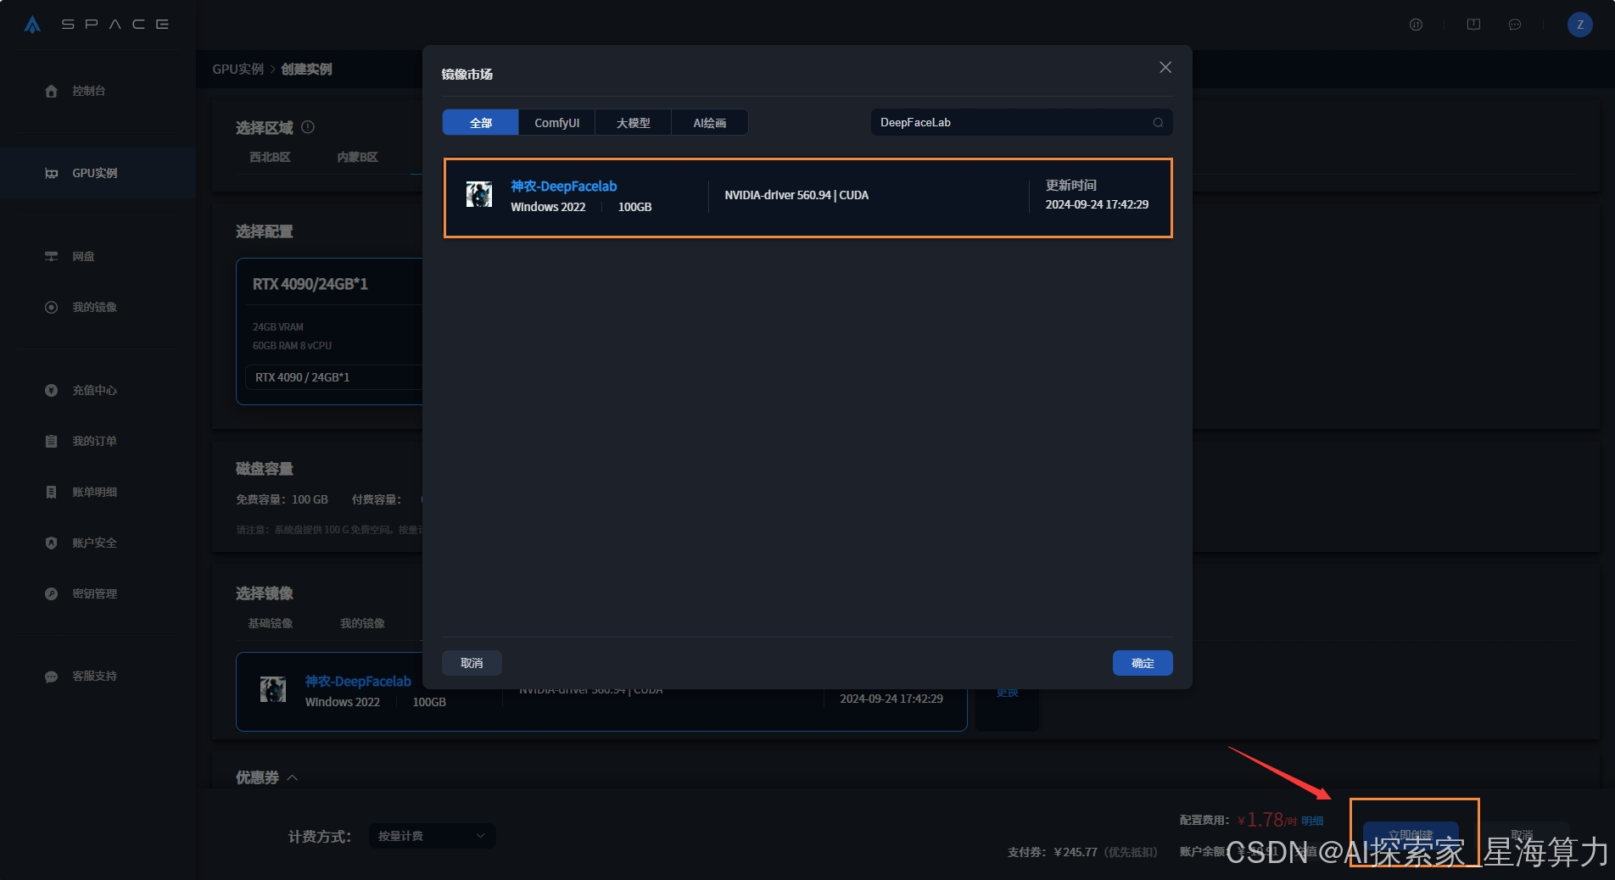Open the 网盘 drive icon
The width and height of the screenshot is (1615, 880).
(x=51, y=256)
